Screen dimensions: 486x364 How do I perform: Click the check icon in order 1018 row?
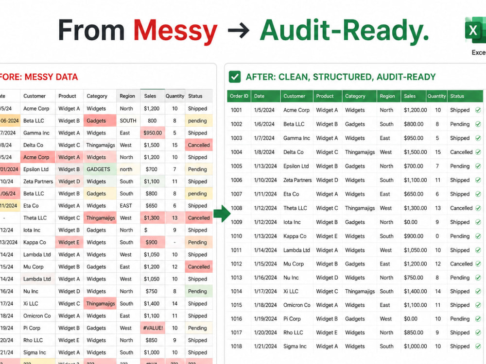point(478,347)
